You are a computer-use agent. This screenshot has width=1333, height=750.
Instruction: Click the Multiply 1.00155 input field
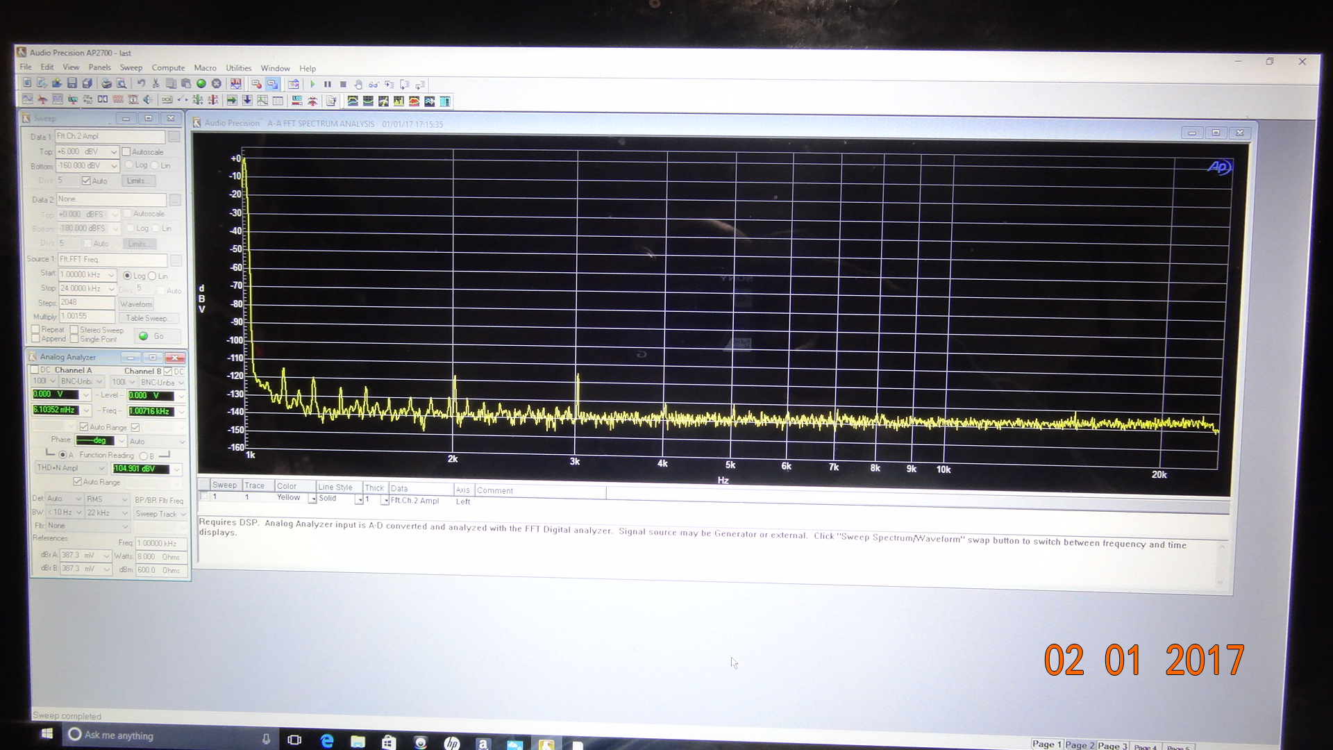point(87,317)
